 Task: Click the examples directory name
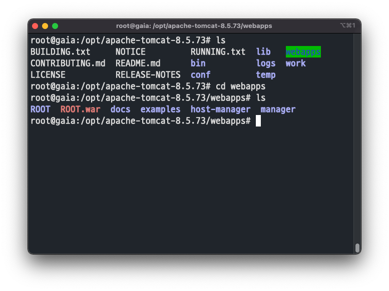pyautogui.click(x=160, y=109)
